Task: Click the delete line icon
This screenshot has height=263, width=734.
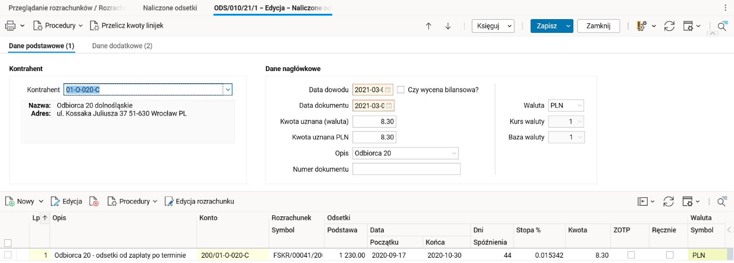Action: coord(94,201)
